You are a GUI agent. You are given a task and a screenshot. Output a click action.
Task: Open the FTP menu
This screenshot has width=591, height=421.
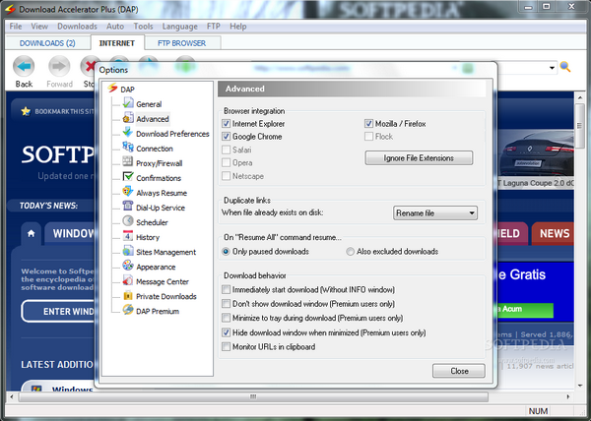coord(214,27)
